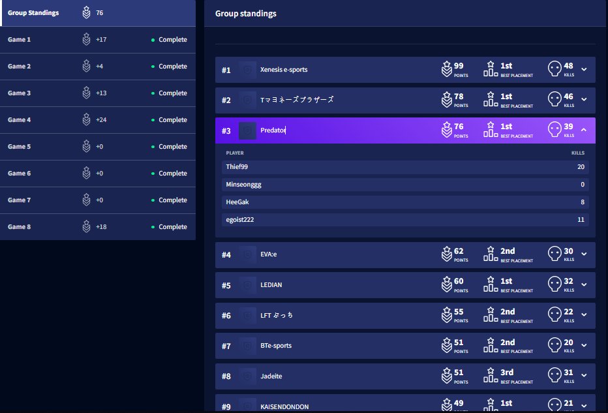Click the EVA:e team logo thumbnail
The height and width of the screenshot is (413, 608).
coord(247,254)
